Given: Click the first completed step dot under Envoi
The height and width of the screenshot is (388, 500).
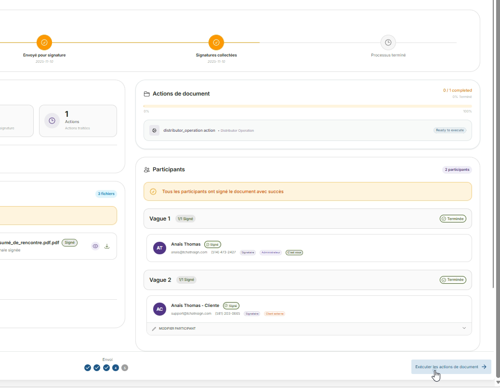Looking at the screenshot, I should (88, 368).
